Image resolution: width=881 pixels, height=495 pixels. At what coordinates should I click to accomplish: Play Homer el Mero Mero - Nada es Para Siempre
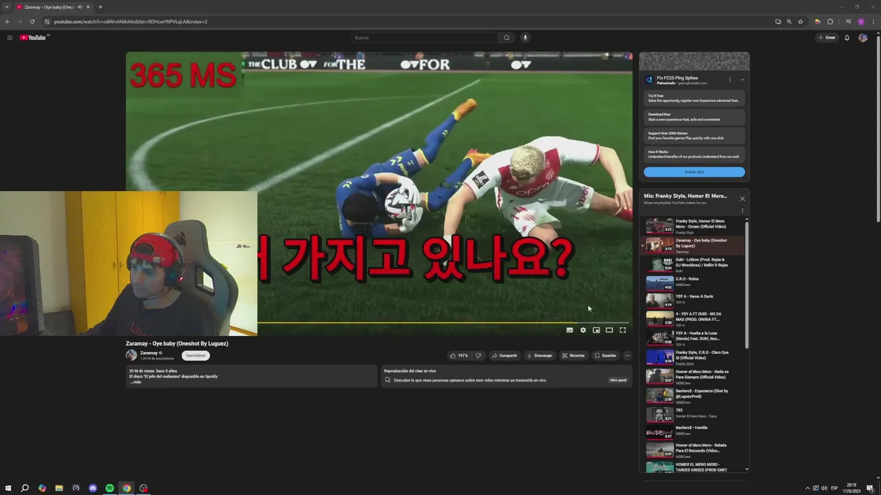point(693,376)
